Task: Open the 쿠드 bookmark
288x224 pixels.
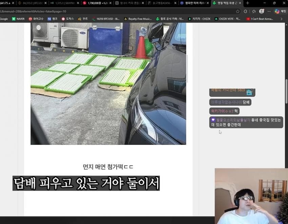Action: tap(83, 19)
